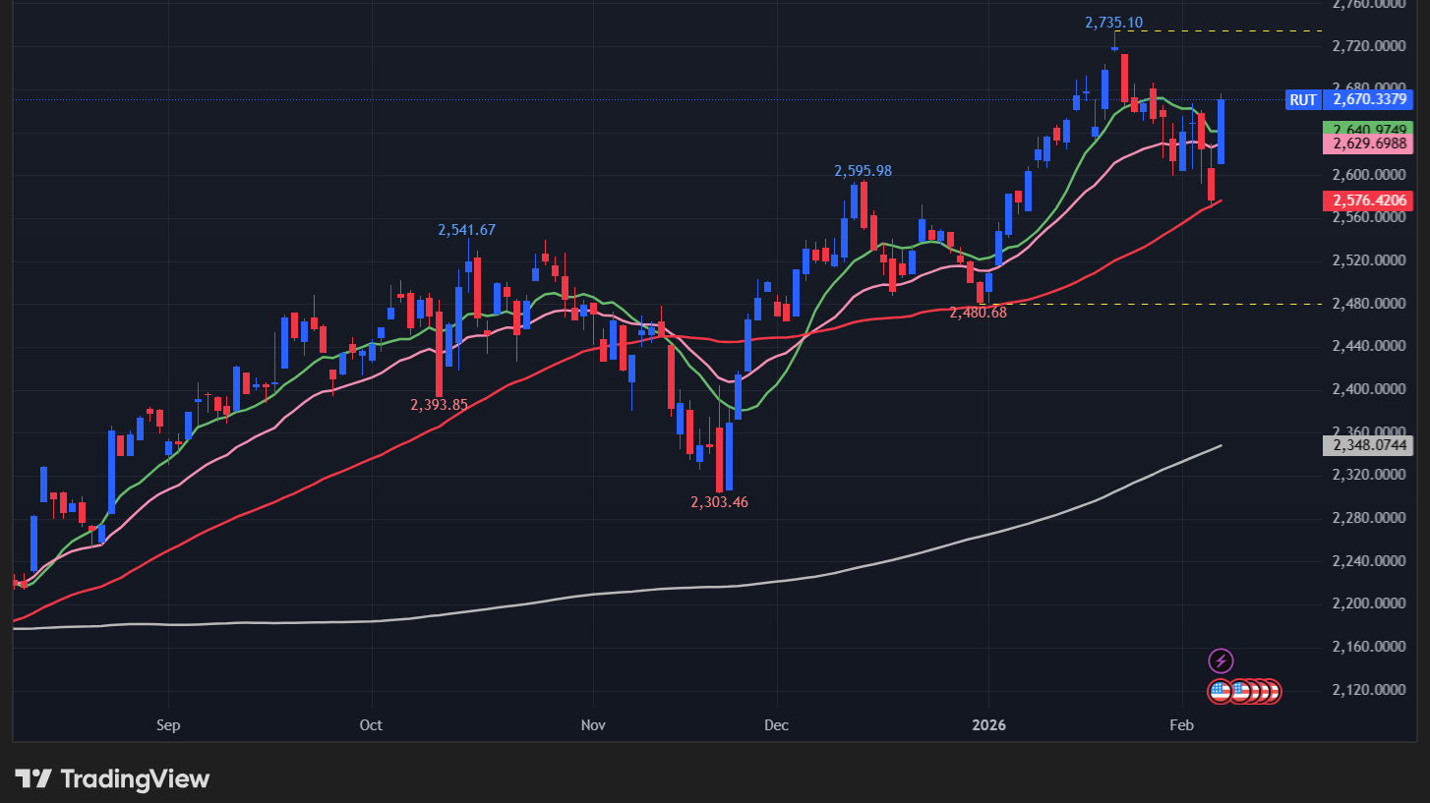Click the pink moving average label 2,629.6988
This screenshot has height=803, width=1430.
(x=1367, y=144)
